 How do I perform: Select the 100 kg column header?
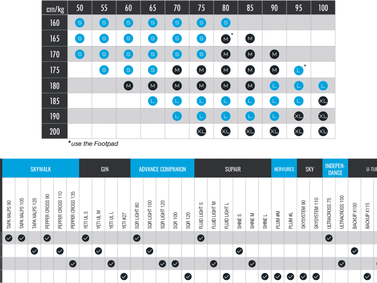[323, 8]
